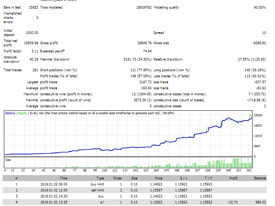Click Long positions value 140 (39.29%)

coord(255,70)
